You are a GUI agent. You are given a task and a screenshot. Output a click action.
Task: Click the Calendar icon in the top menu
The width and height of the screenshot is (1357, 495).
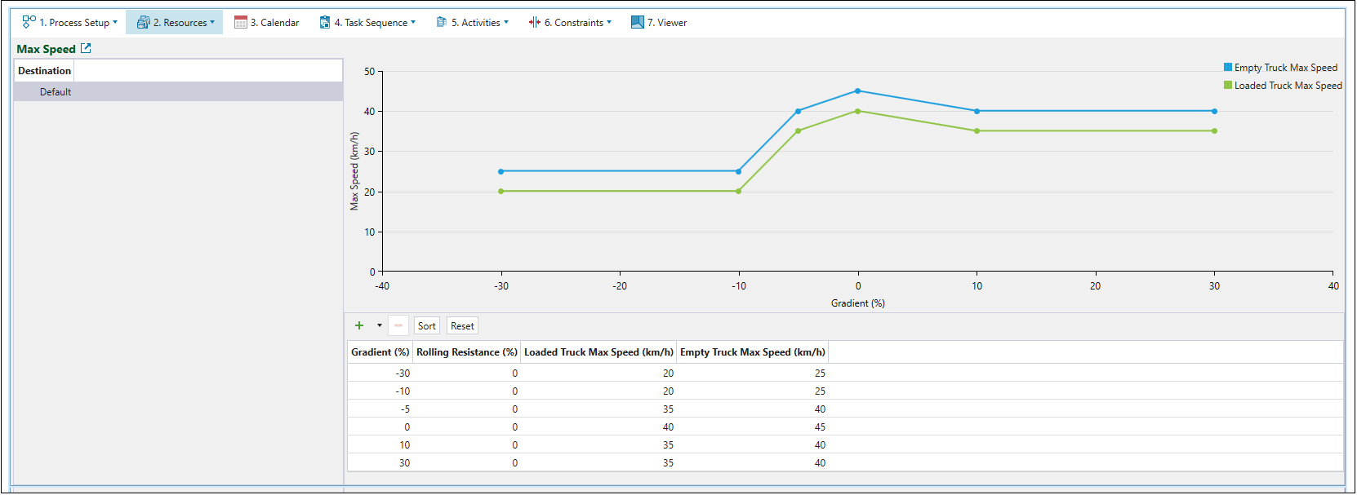click(x=241, y=22)
